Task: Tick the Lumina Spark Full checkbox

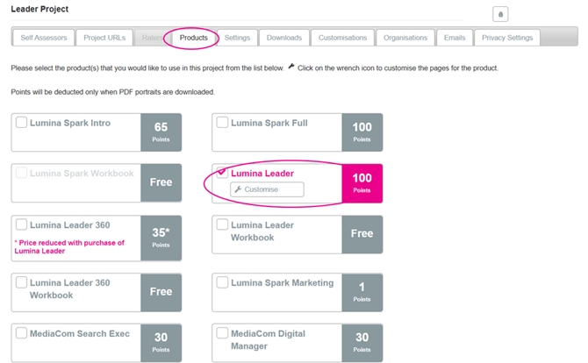Action: [x=222, y=123]
